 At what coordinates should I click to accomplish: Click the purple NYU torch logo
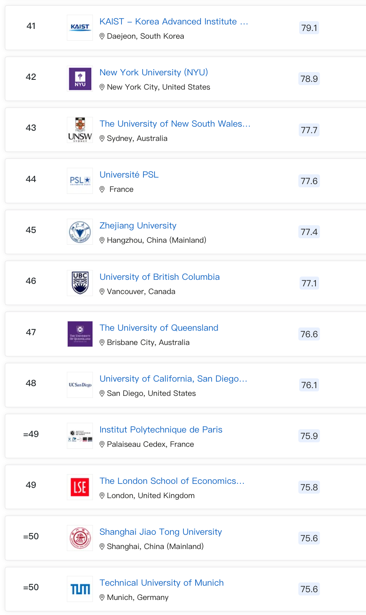point(80,79)
